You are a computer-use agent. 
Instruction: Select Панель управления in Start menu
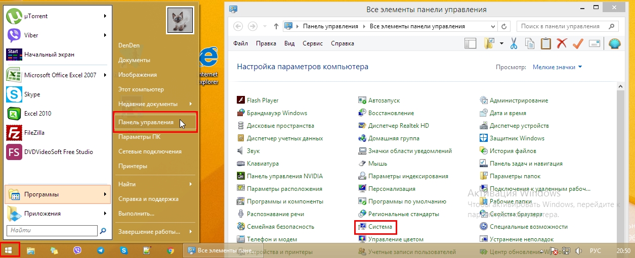pos(146,123)
